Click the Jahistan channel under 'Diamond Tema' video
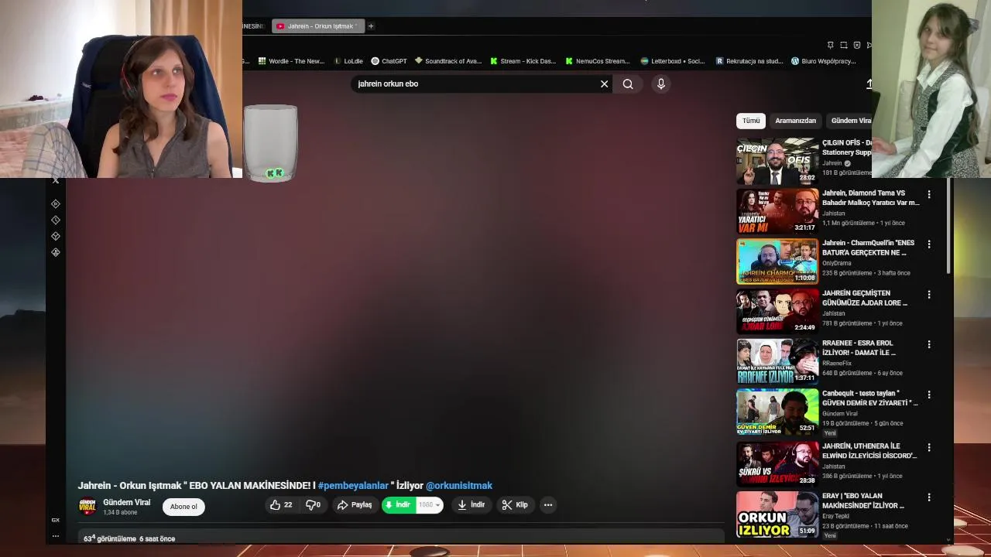This screenshot has width=991, height=557. (834, 214)
